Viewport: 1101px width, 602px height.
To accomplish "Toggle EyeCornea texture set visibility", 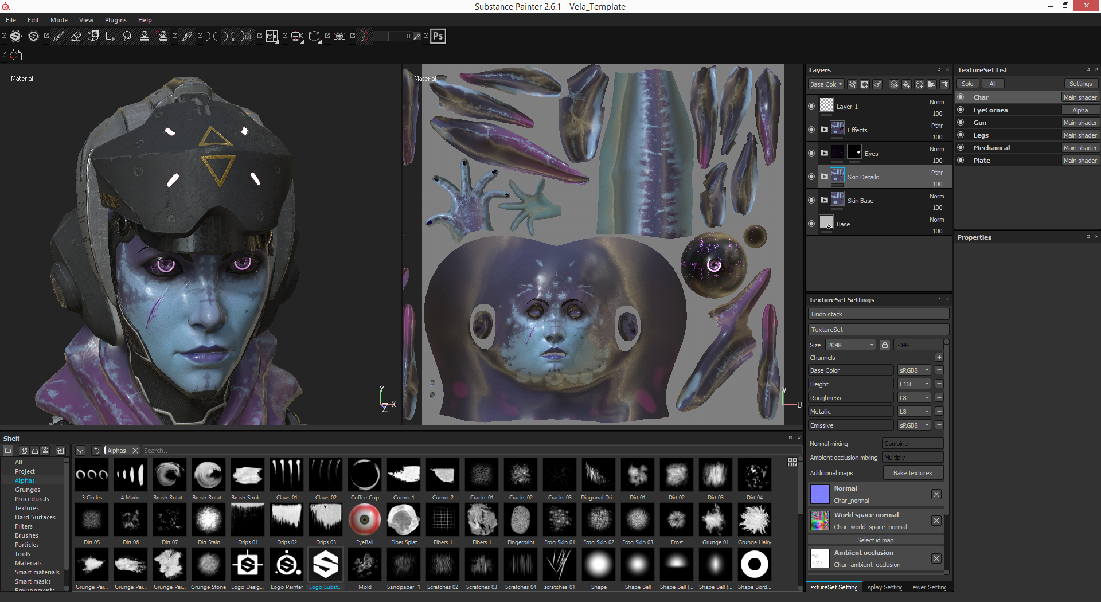I will click(961, 110).
